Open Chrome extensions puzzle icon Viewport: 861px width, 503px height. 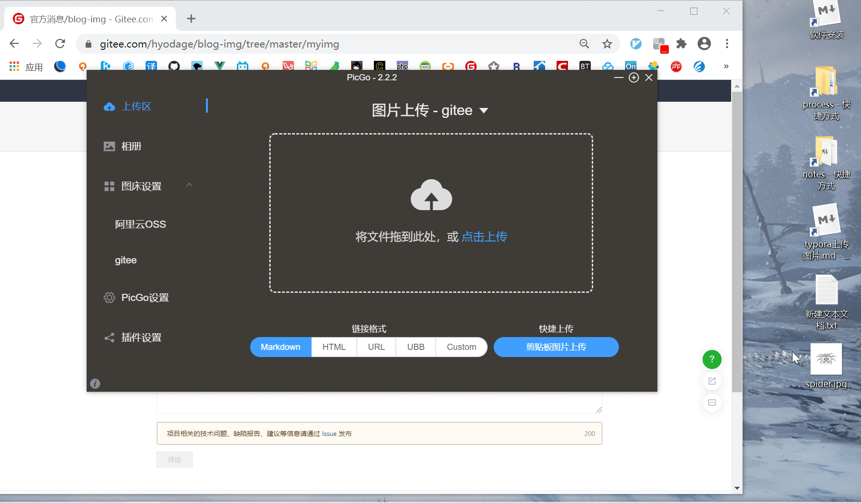(681, 44)
